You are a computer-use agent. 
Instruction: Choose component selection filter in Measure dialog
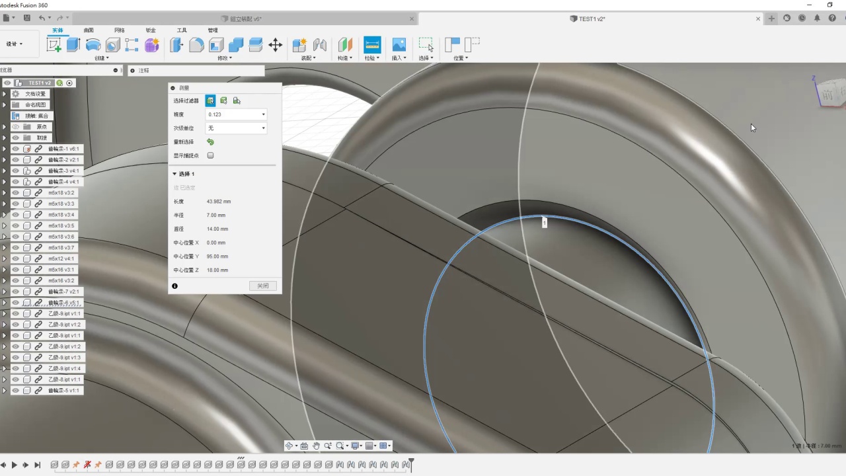pos(237,100)
